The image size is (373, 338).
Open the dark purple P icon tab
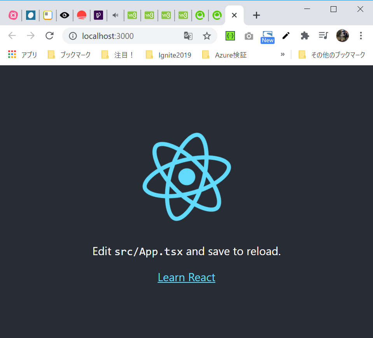tap(98, 15)
